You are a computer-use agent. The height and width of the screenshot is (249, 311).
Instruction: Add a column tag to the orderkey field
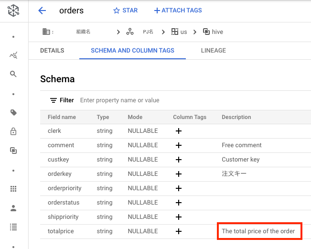tap(179, 174)
